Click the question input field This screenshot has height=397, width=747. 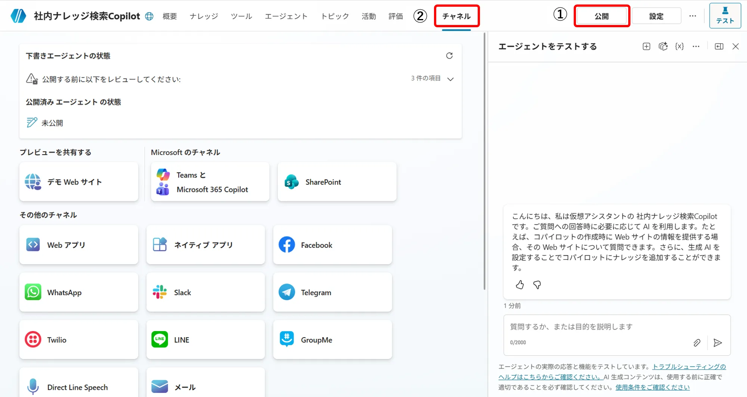point(598,327)
